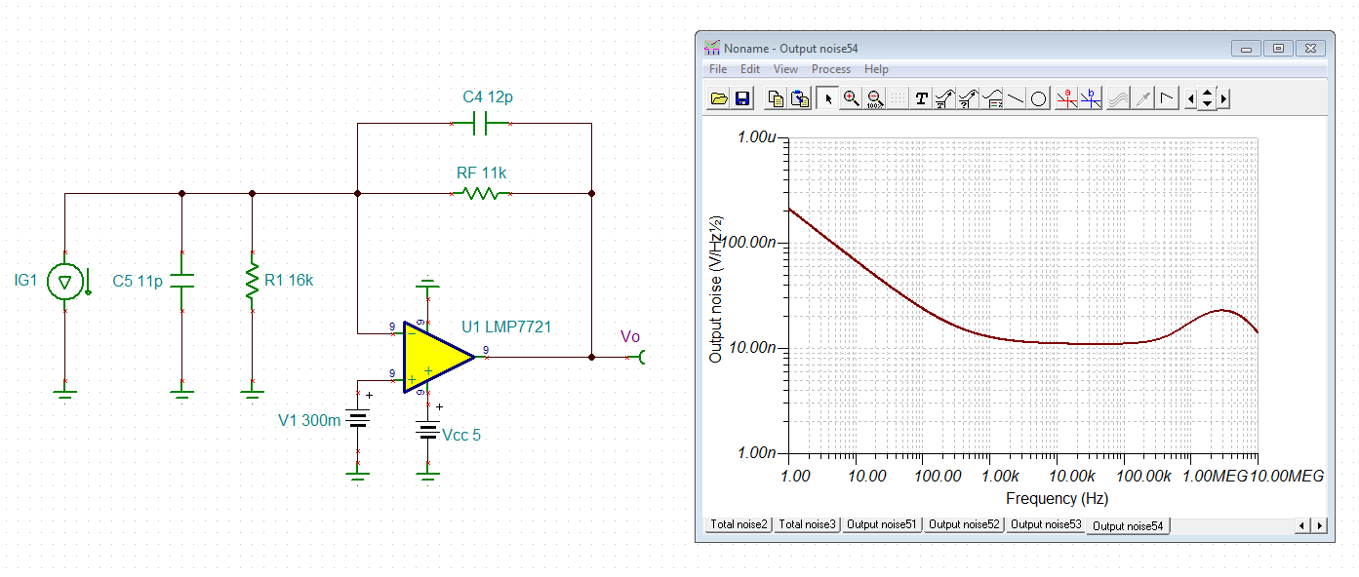This screenshot has height=577, width=1359.
Task: Save the noise diagram
Action: coord(742,97)
